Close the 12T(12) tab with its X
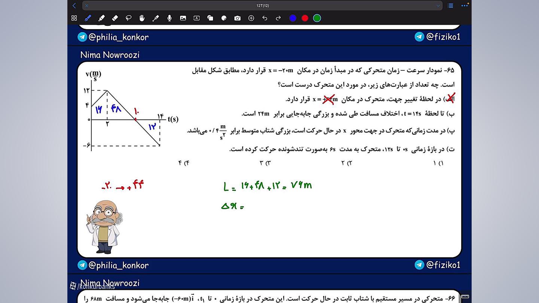The height and width of the screenshot is (303, 539). click(87, 6)
